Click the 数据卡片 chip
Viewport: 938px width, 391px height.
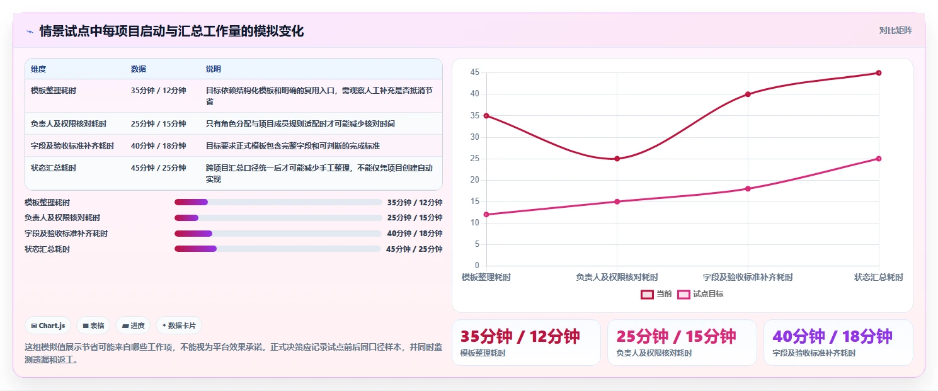(x=179, y=326)
